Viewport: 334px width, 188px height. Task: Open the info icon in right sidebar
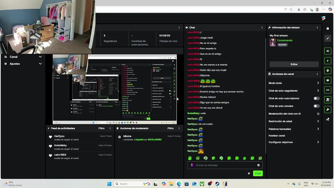click(328, 28)
